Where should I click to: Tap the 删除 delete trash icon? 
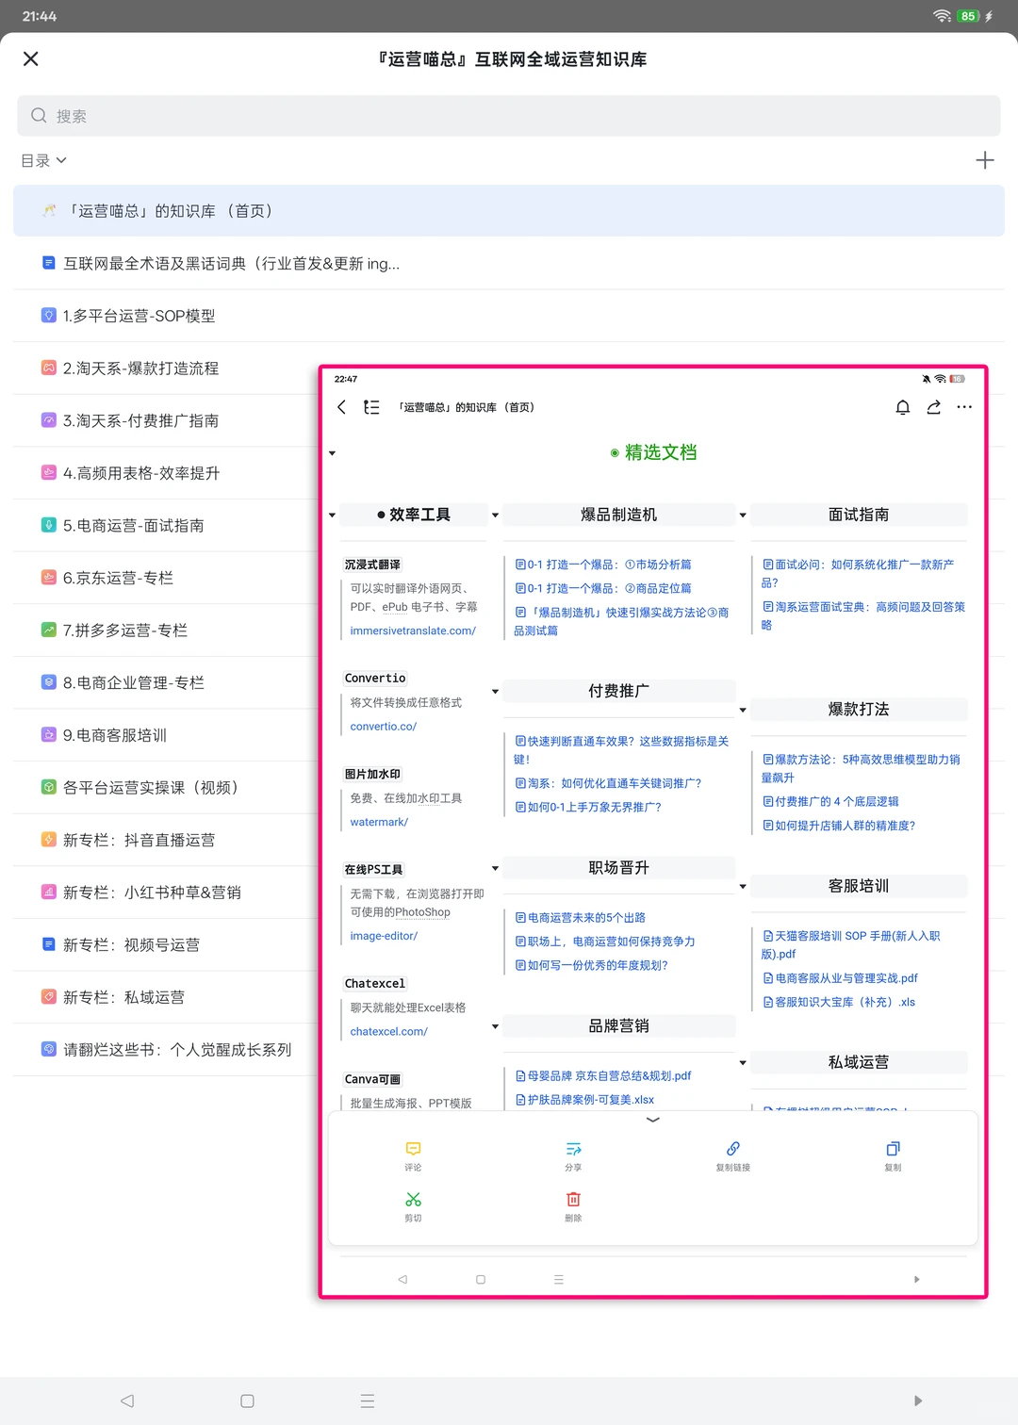point(573,1204)
